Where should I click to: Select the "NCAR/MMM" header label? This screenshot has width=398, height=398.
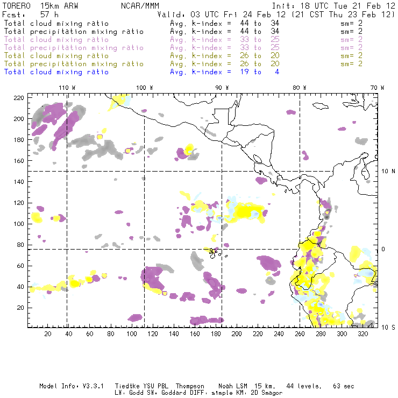click(140, 6)
